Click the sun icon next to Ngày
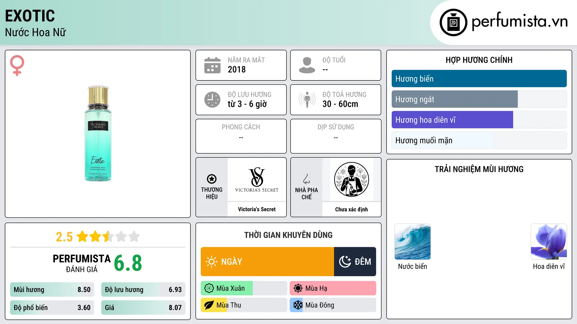The height and width of the screenshot is (324, 577). click(211, 262)
